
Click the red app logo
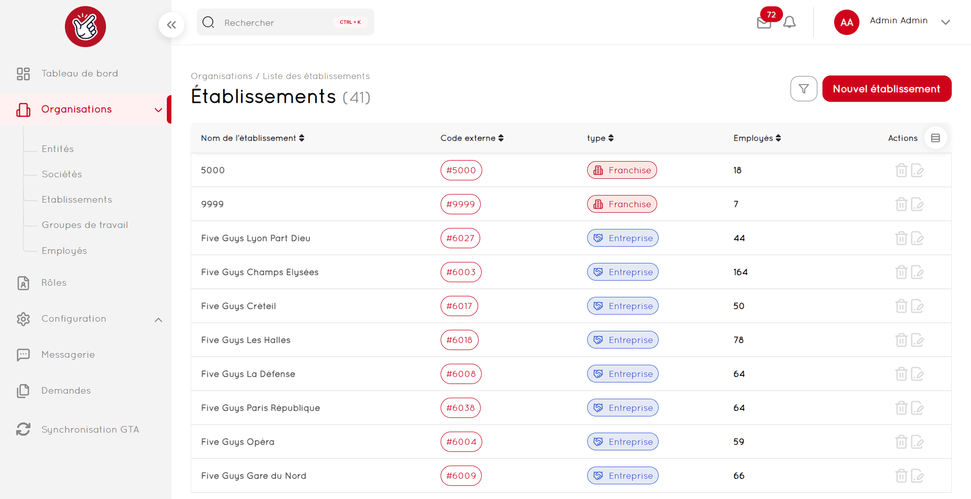85,26
